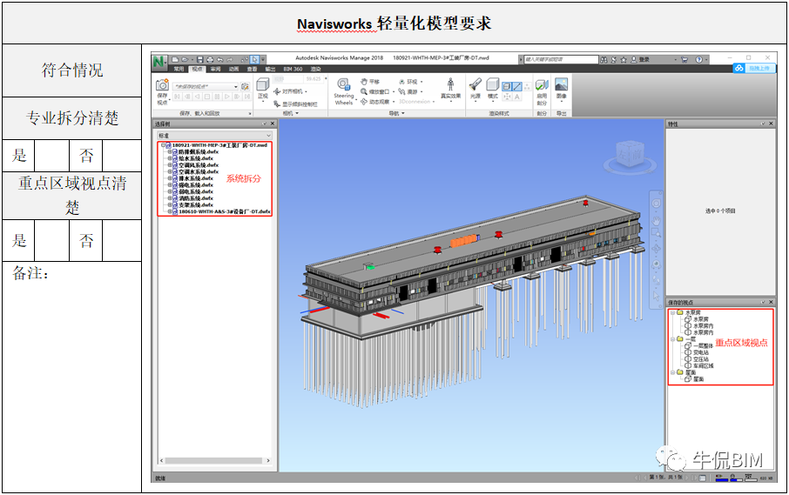Open the 真实效果 realism figure tool

[x=450, y=89]
